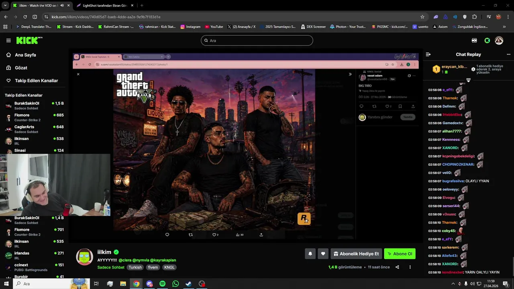Open eraycan_klb leaderboard entry
This screenshot has height=289, width=514.
pos(450,69)
